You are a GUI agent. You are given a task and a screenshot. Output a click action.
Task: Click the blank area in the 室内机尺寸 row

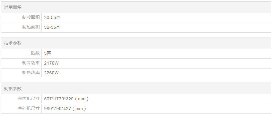pyautogui.click(x=180, y=99)
